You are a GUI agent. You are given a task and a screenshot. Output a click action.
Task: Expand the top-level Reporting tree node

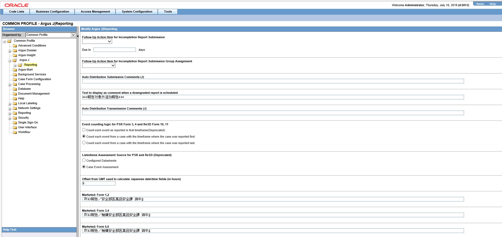pyautogui.click(x=10, y=114)
